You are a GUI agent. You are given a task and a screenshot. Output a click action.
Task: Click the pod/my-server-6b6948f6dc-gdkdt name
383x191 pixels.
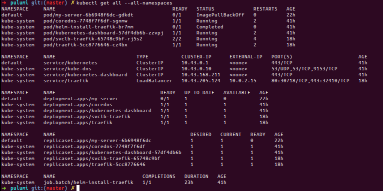click(88, 15)
